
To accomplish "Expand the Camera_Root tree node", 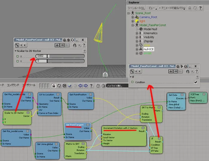I will tap(133, 17).
